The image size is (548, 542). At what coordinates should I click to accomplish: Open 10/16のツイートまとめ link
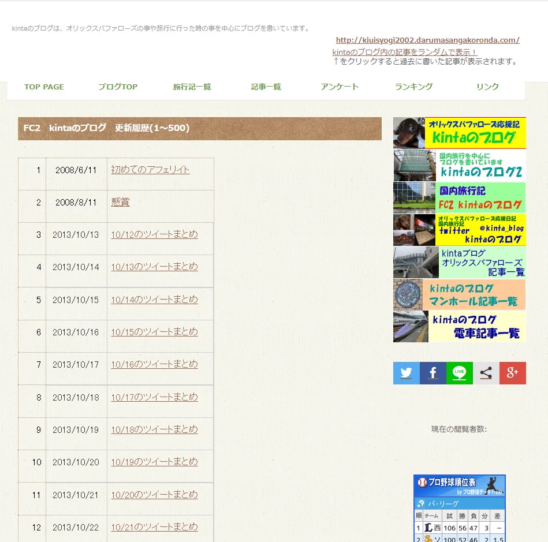tap(155, 364)
